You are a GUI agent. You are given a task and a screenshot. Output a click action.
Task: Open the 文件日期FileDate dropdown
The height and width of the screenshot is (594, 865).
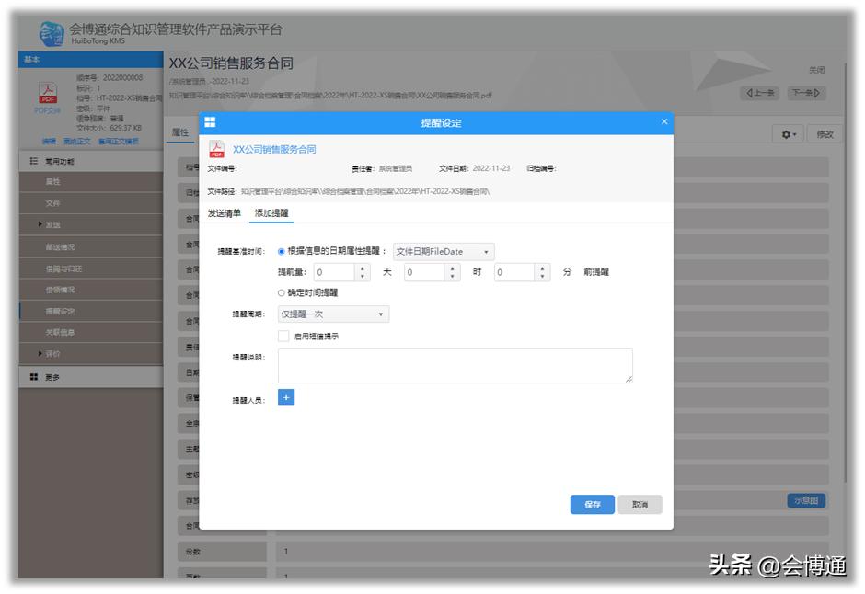(x=444, y=251)
